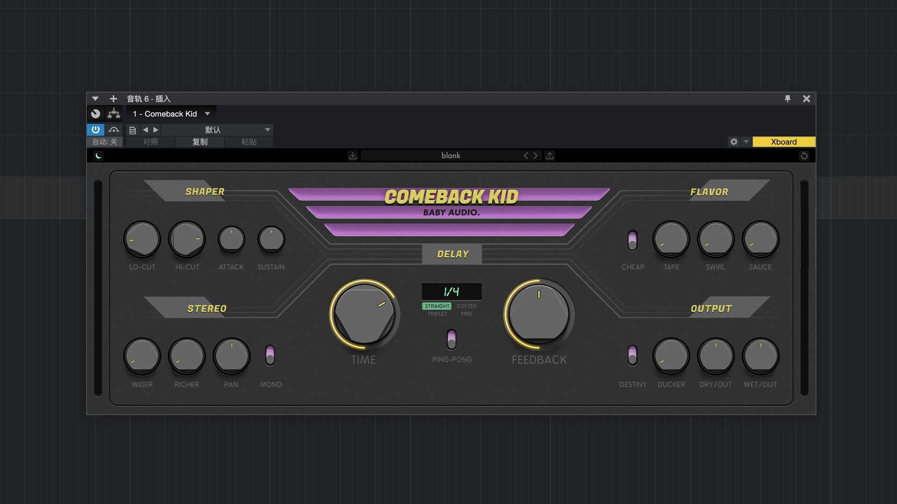Select TRIPLET delay mode

point(437,314)
